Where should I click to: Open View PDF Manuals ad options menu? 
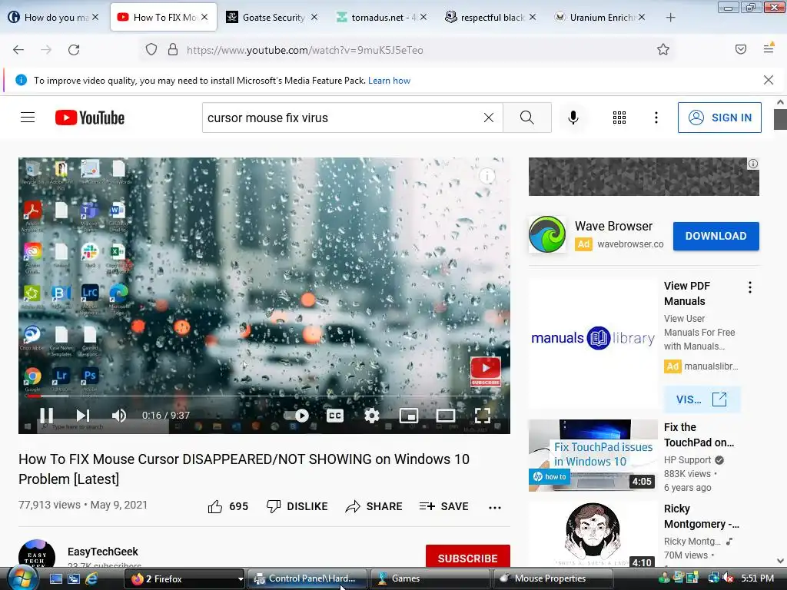tap(750, 287)
